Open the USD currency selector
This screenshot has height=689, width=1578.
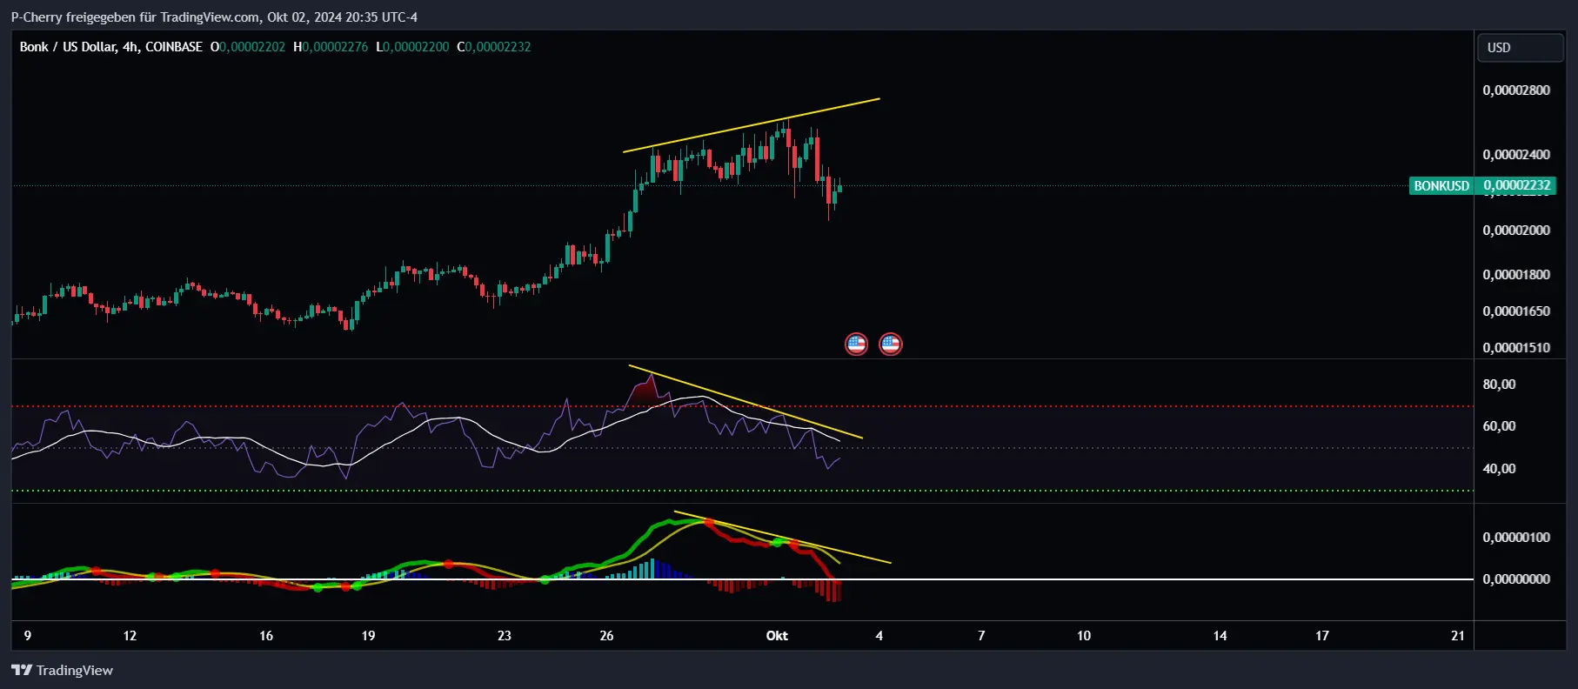pos(1521,48)
